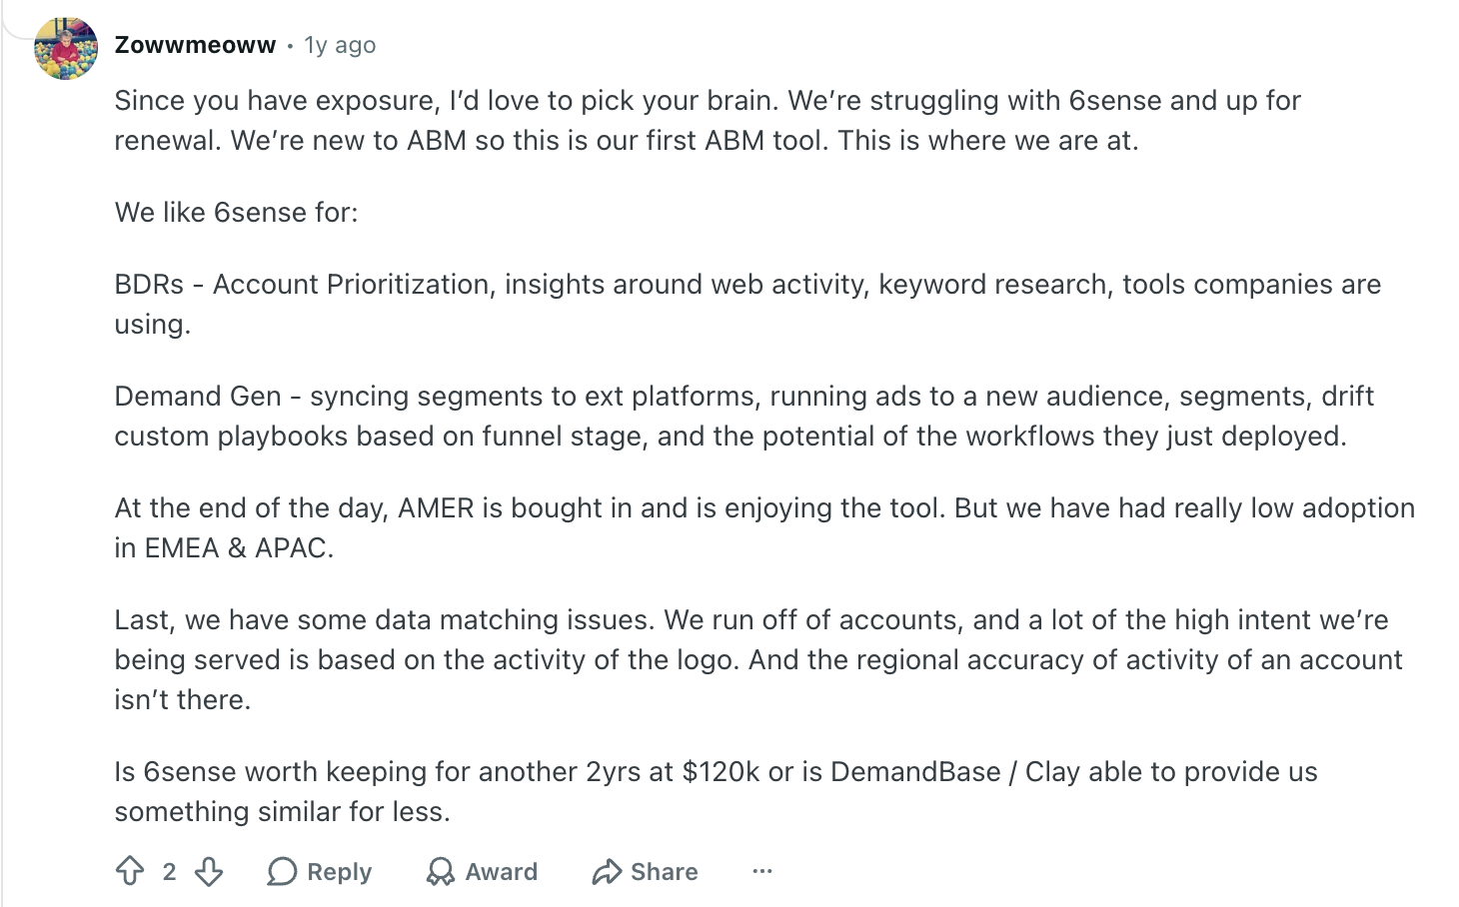Open the Zowwmeoww username profile link
The height and width of the screenshot is (907, 1459).
[195, 45]
